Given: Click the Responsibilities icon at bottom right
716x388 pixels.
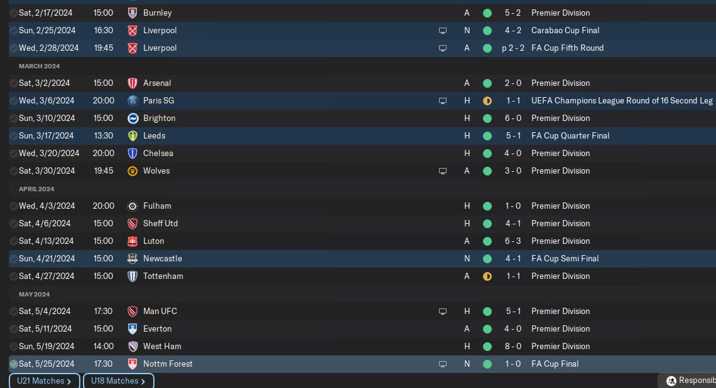Looking at the screenshot, I should click(x=671, y=380).
